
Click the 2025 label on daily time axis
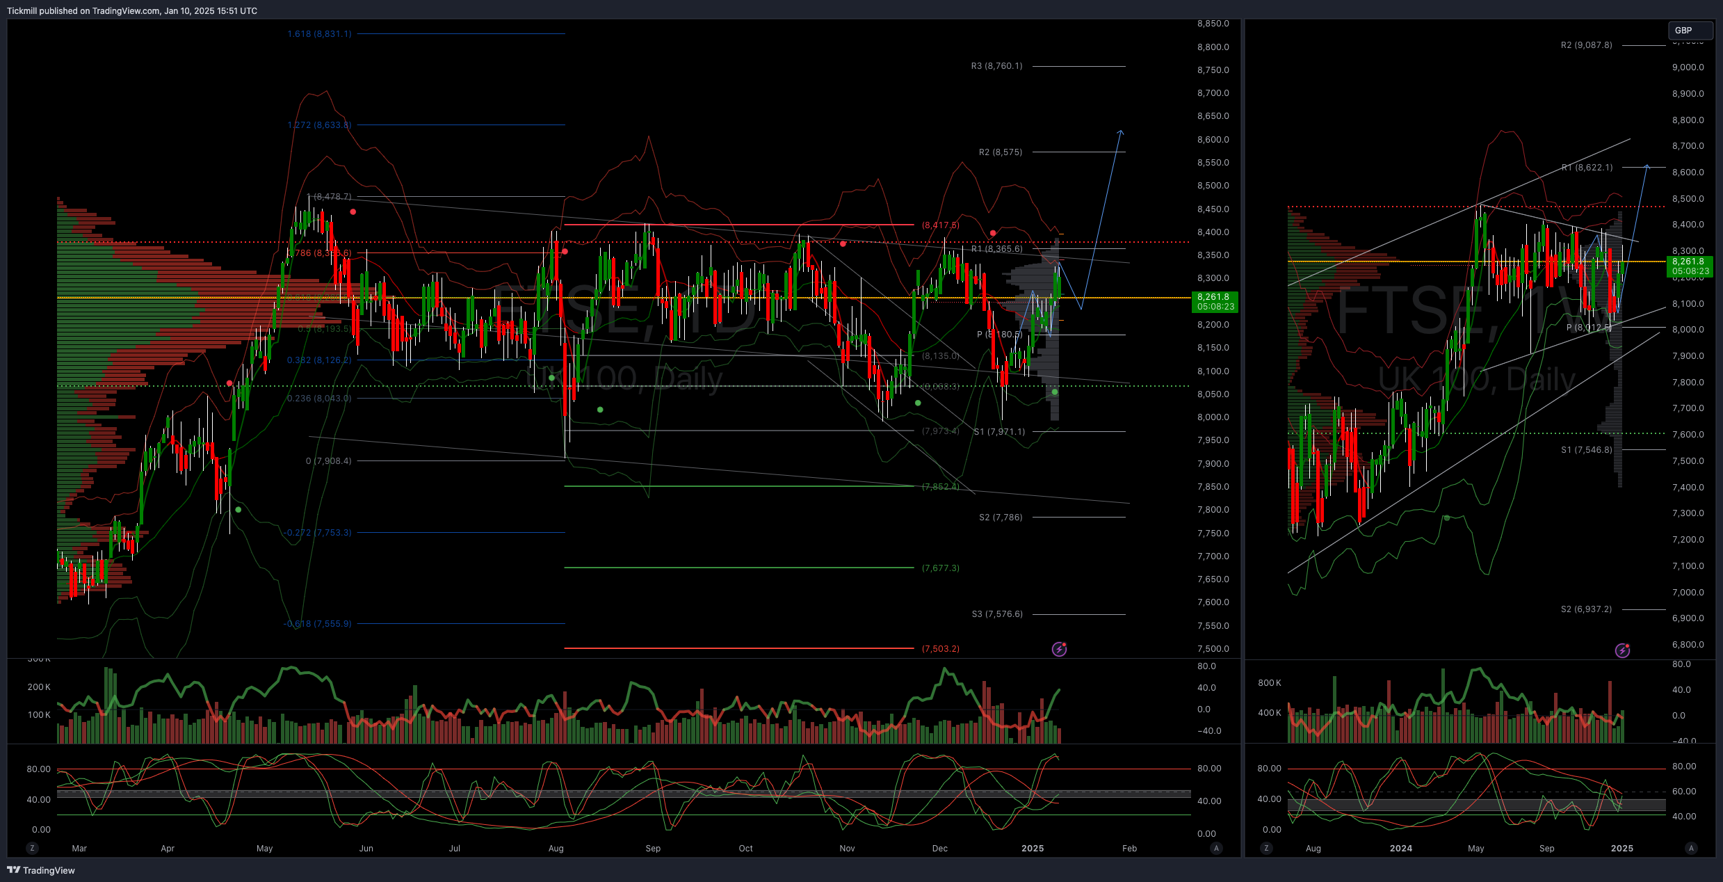(1033, 848)
